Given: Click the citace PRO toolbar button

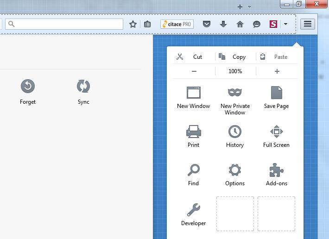Looking at the screenshot, I should [177, 24].
